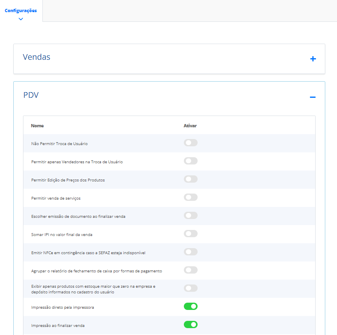Click the chevron under Configurações
Image resolution: width=337 pixels, height=335 pixels.
(21, 19)
